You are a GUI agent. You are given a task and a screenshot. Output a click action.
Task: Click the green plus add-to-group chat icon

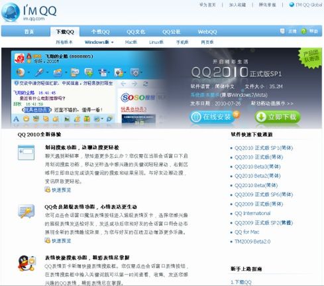[x=89, y=72]
